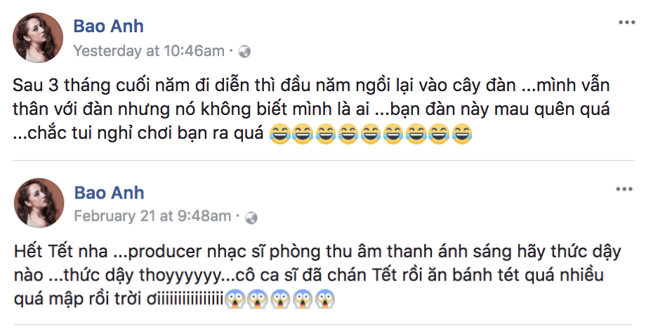Open the options menu on yesterday's post

point(626,22)
